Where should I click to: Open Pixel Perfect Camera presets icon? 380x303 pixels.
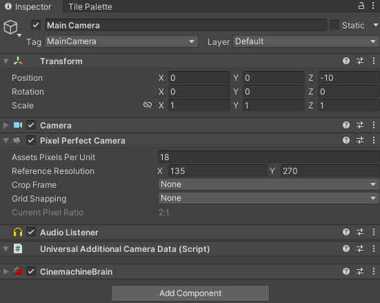coord(360,140)
